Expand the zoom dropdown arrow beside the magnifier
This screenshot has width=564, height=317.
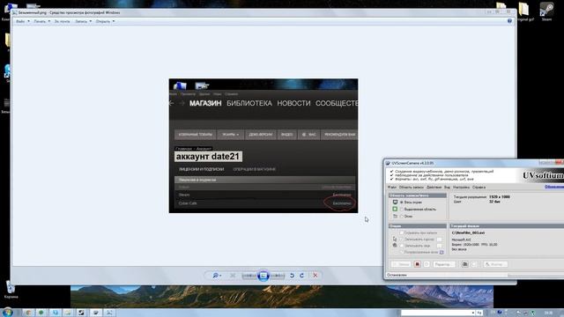220,276
